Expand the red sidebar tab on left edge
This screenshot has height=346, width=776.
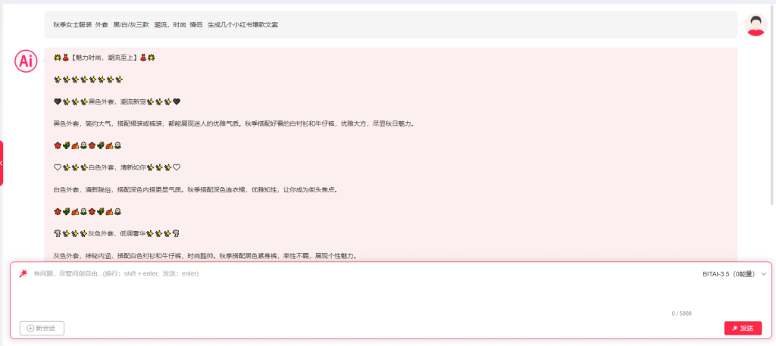tap(2, 163)
